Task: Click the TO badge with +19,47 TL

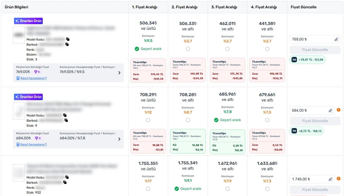Action: pyautogui.click(x=307, y=60)
